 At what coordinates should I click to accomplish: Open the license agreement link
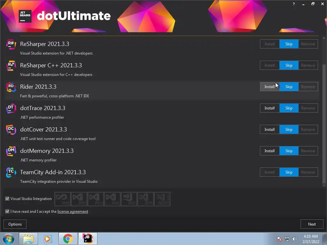73,212
